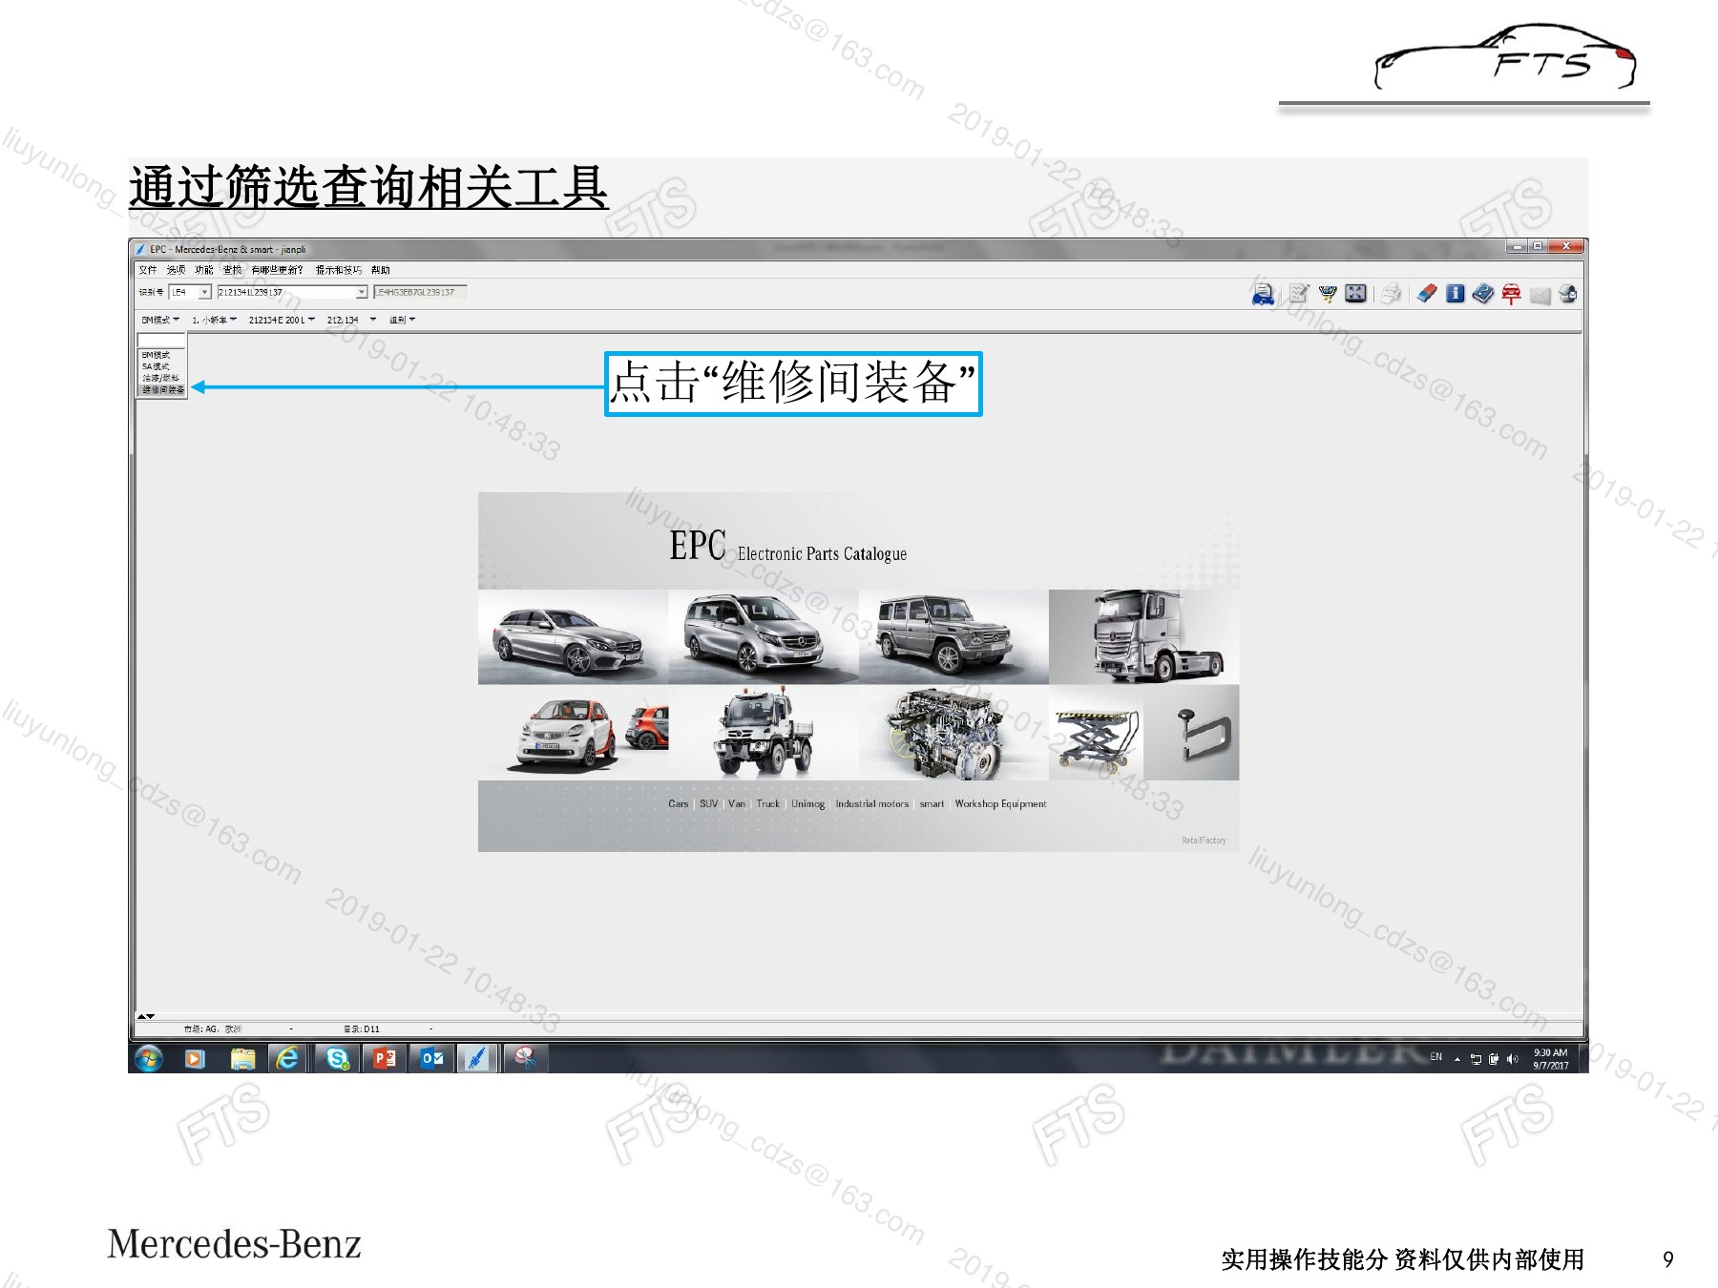Select the eraser icon in toolbar

pyautogui.click(x=1427, y=294)
